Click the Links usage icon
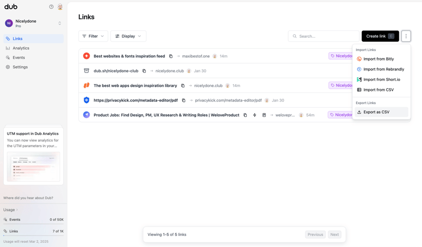The width and height of the screenshot is (422, 247). [x=5, y=231]
